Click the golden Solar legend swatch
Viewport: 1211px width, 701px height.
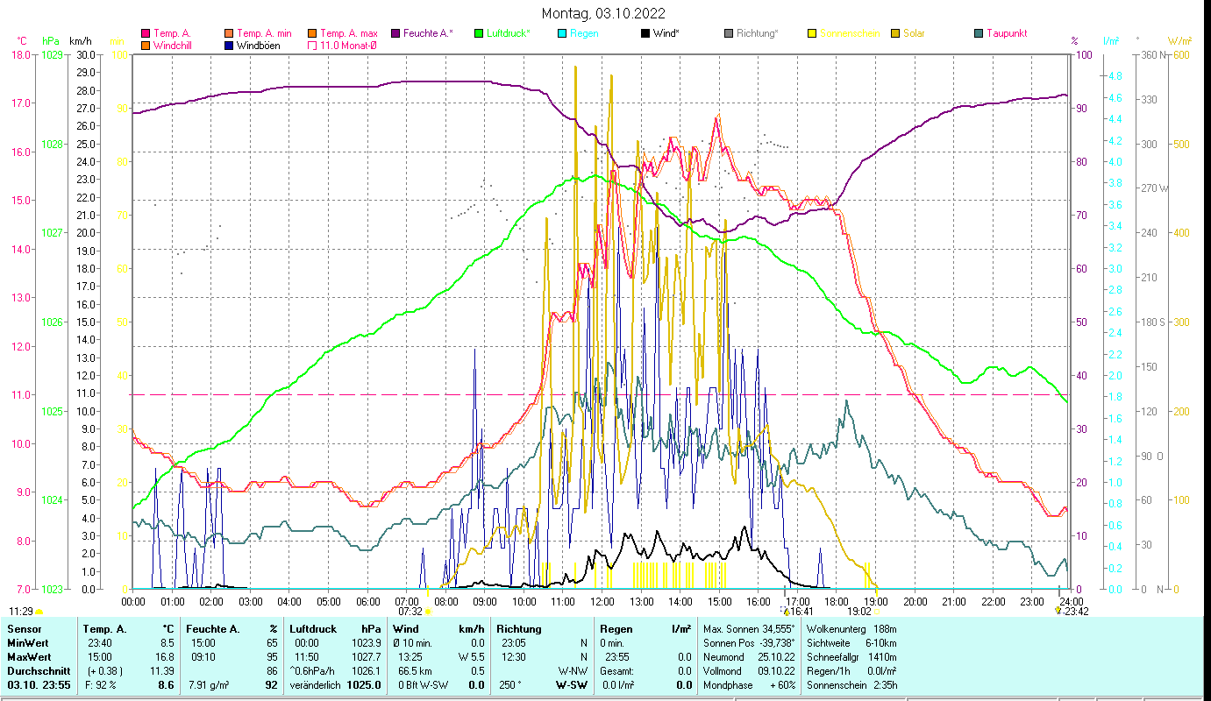(x=895, y=33)
